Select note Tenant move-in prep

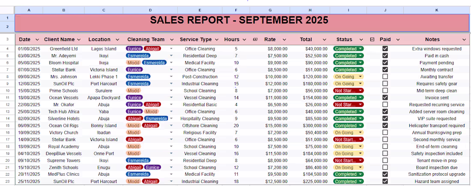click(x=437, y=160)
